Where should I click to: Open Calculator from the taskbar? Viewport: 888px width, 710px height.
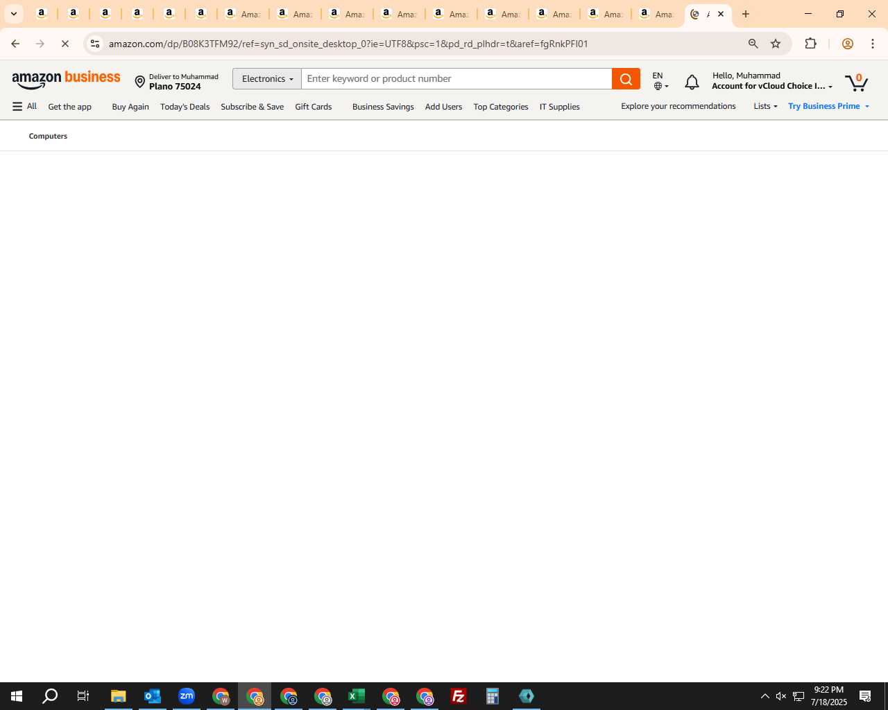click(493, 696)
